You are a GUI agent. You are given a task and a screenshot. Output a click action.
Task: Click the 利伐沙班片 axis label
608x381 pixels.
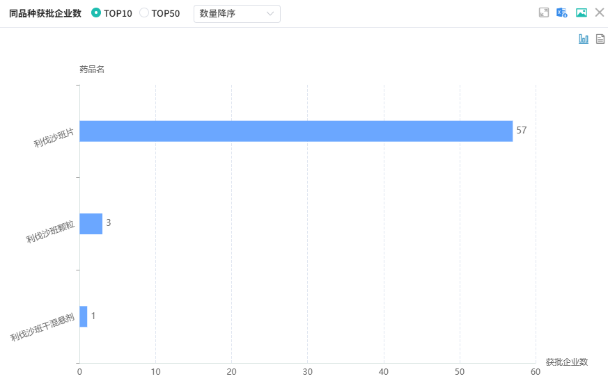point(54,138)
